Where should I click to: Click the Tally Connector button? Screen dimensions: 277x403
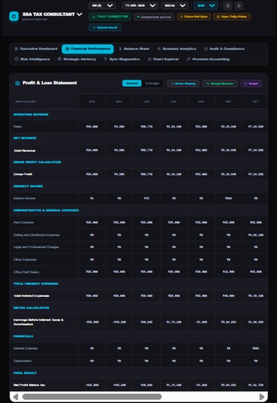[109, 17]
